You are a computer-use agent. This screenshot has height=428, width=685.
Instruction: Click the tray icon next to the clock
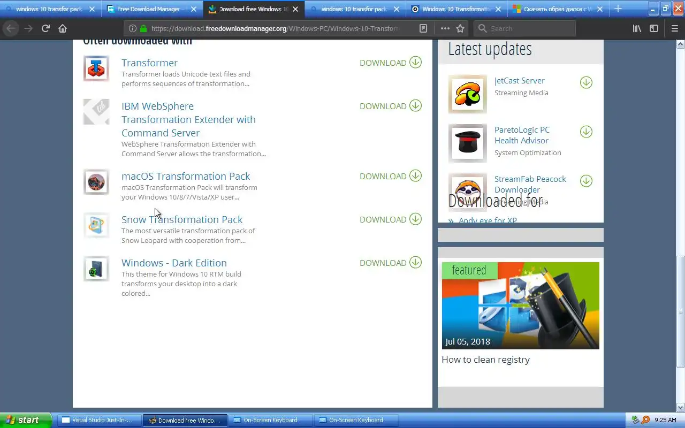coord(645,420)
